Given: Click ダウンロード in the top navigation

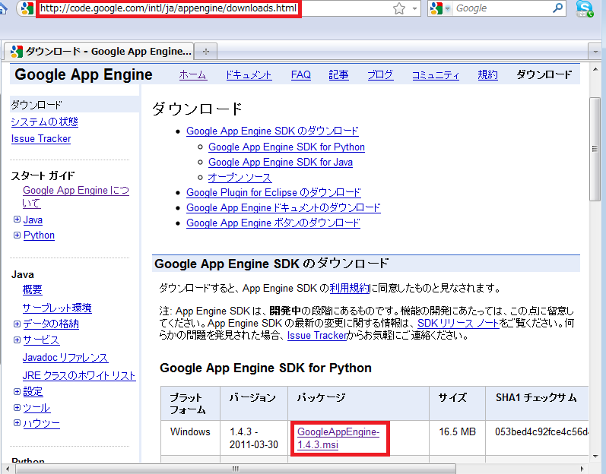Looking at the screenshot, I should click(x=544, y=74).
